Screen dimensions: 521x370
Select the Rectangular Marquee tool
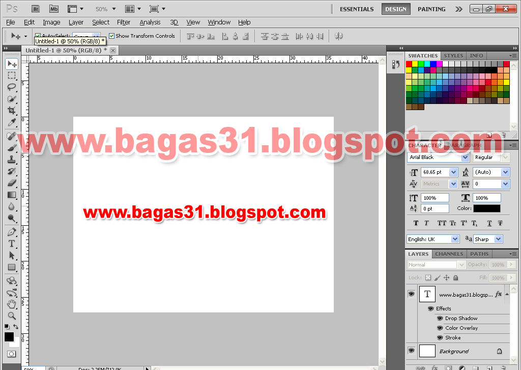(x=12, y=75)
